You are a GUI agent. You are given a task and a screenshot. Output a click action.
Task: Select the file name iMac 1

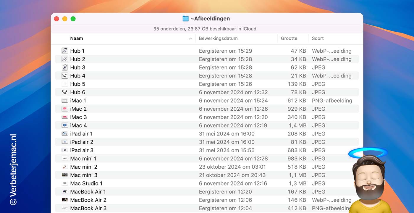[x=78, y=101]
